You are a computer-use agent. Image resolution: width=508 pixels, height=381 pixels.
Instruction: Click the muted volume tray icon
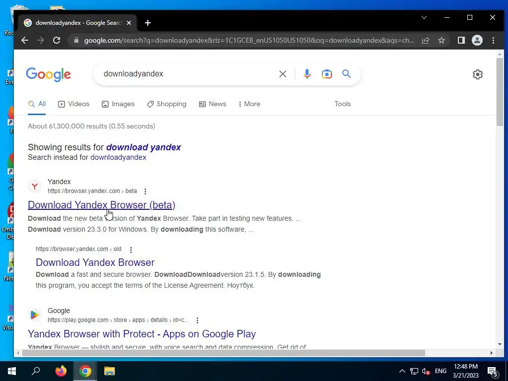[426, 371]
